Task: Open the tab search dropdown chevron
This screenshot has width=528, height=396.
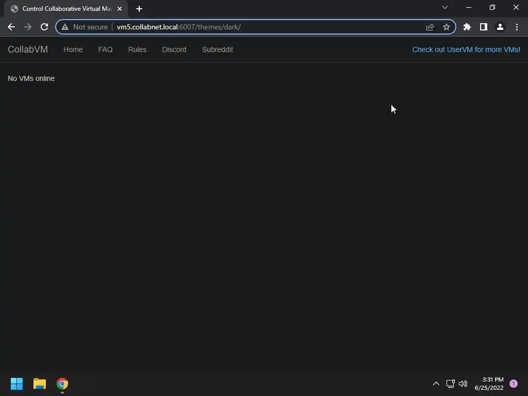Action: tap(445, 7)
